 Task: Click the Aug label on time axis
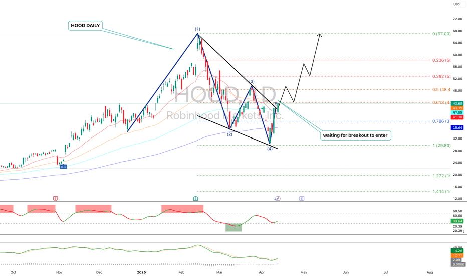coord(430,272)
